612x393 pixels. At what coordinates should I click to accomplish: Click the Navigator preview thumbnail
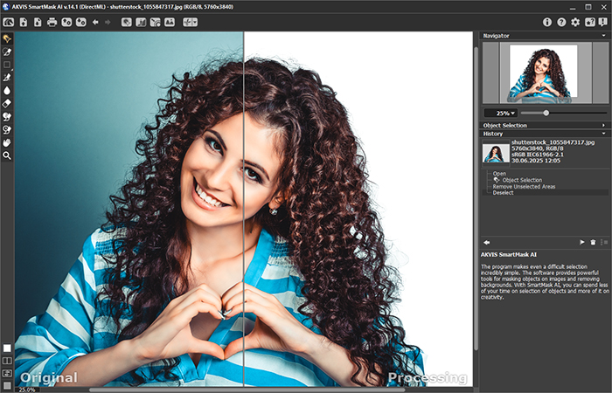543,72
